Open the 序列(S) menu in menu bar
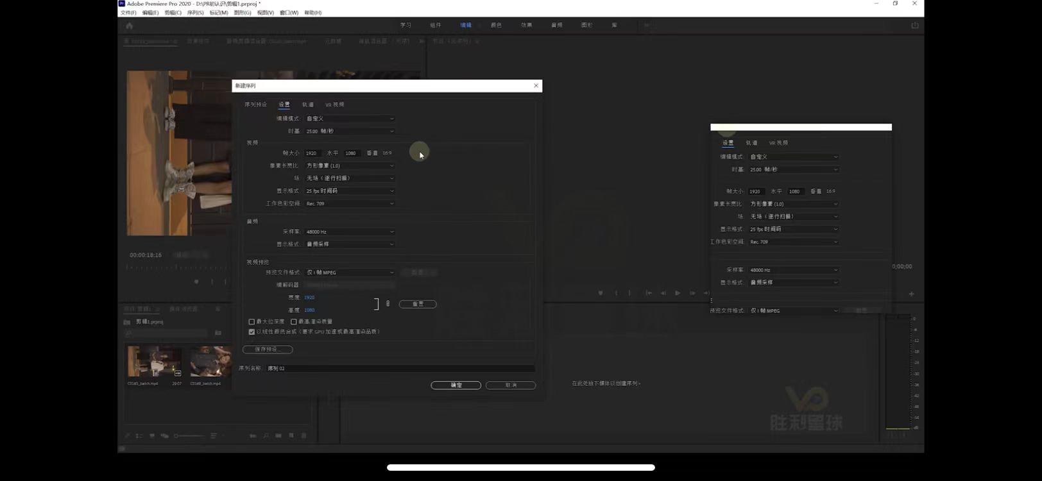The height and width of the screenshot is (481, 1042). (x=195, y=13)
